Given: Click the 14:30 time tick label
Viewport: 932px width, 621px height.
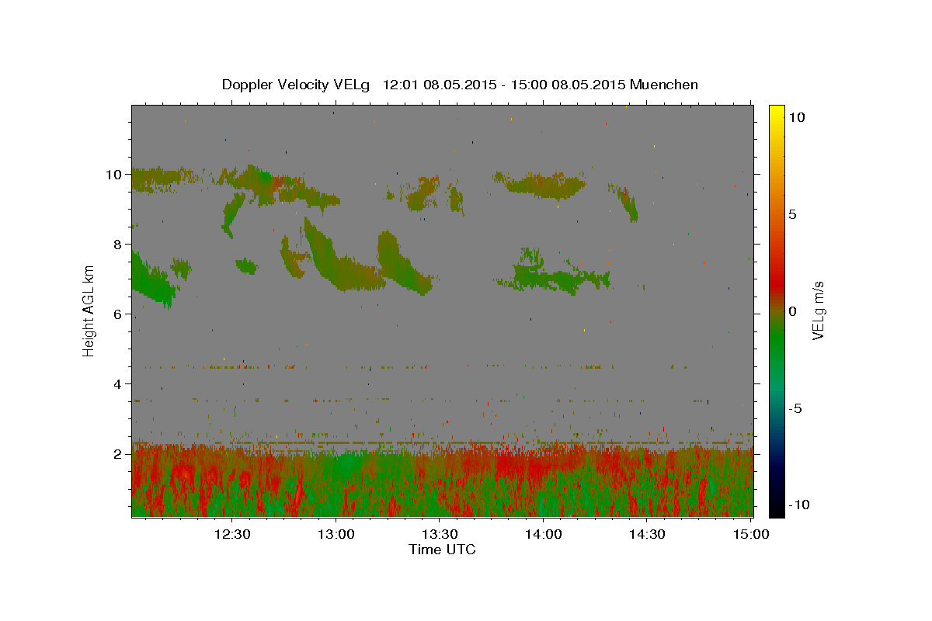Looking at the screenshot, I should point(647,534).
